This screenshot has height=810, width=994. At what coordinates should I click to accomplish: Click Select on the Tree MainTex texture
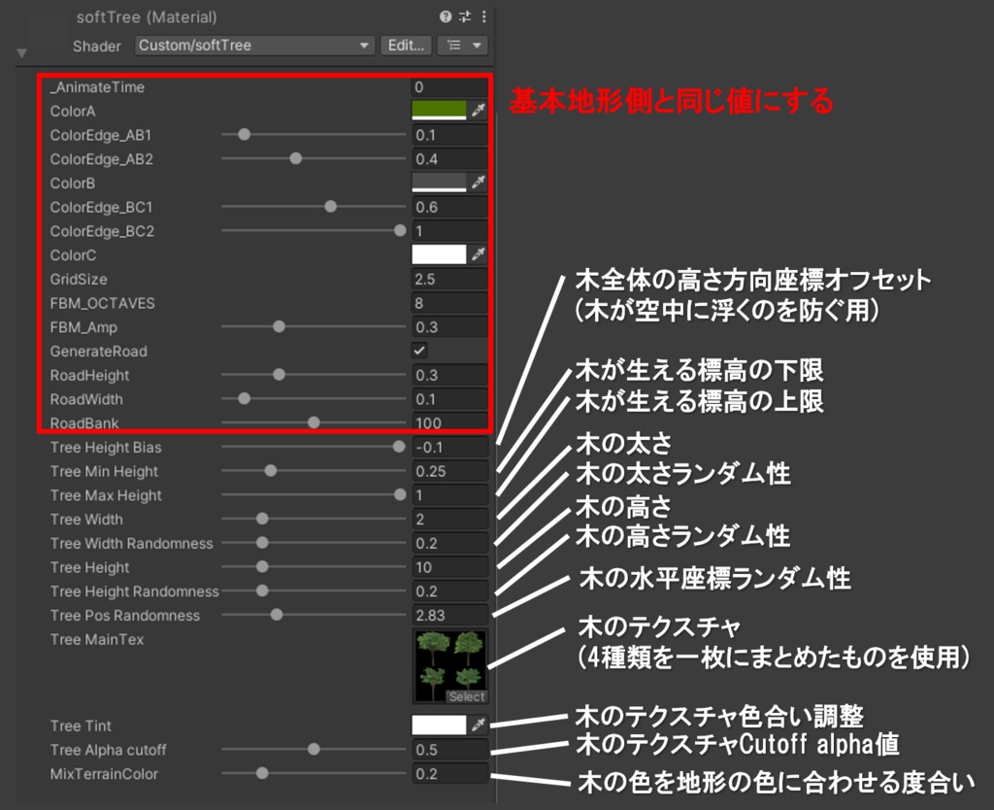[467, 696]
